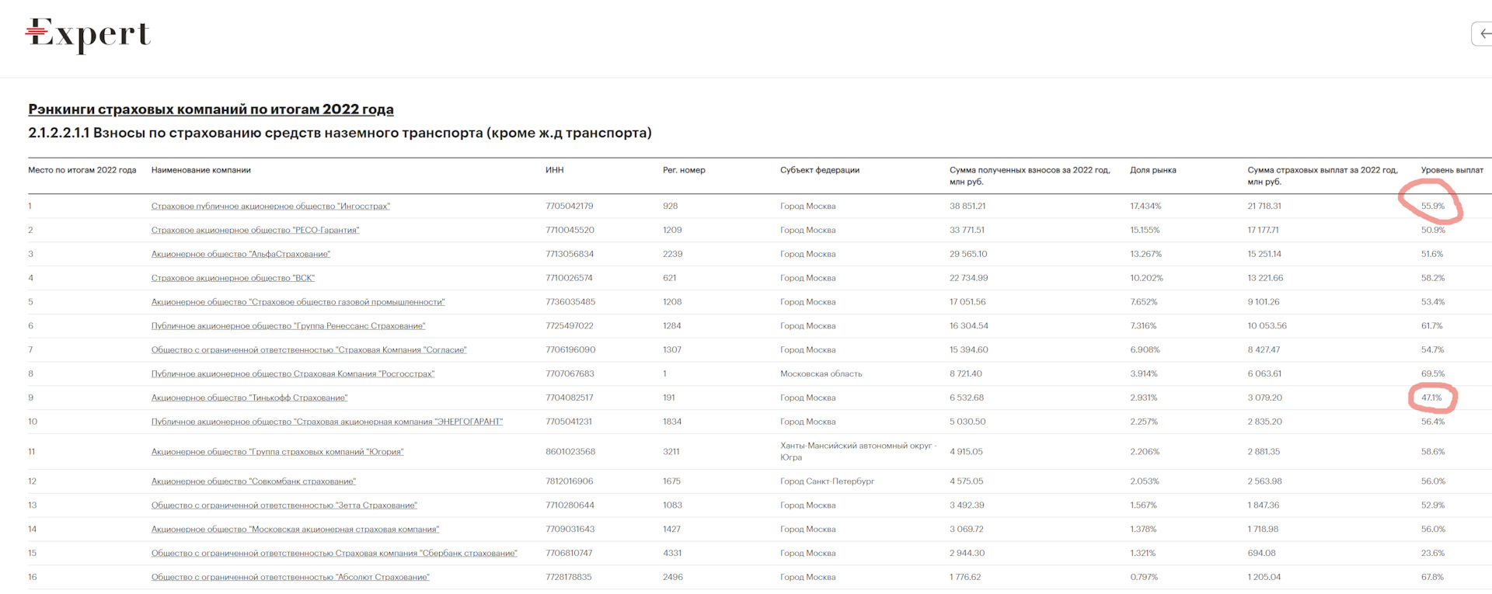Select INN value 7728178835
1492x594 pixels.
point(569,578)
